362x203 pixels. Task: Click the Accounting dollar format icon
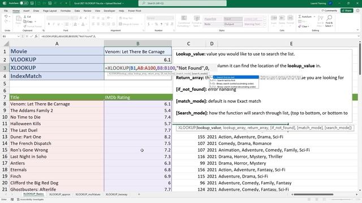click(x=148, y=24)
